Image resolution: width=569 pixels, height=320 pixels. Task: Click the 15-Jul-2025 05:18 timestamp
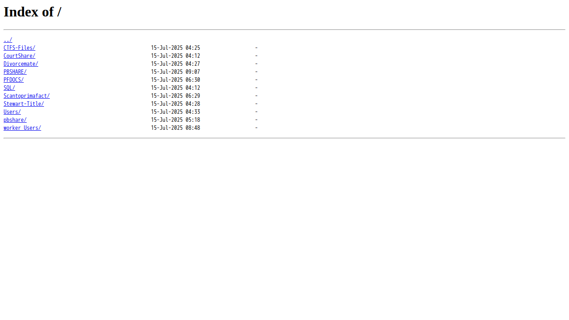coord(176,120)
